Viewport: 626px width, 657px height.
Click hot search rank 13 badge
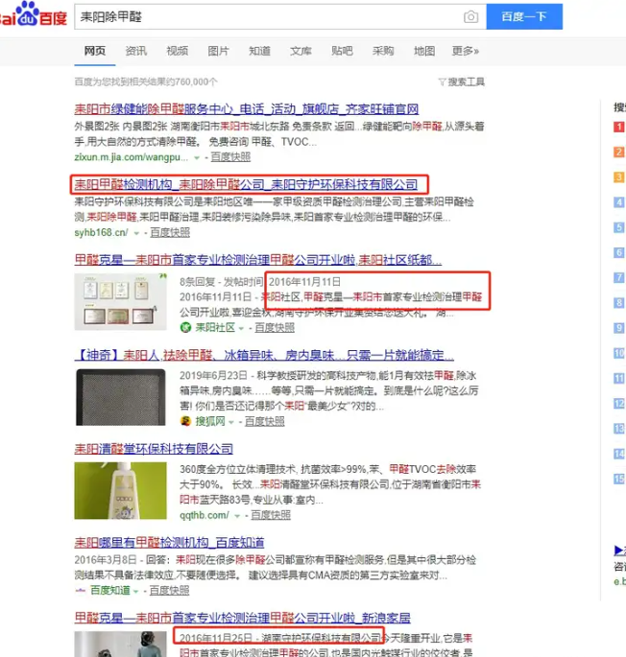[619, 428]
